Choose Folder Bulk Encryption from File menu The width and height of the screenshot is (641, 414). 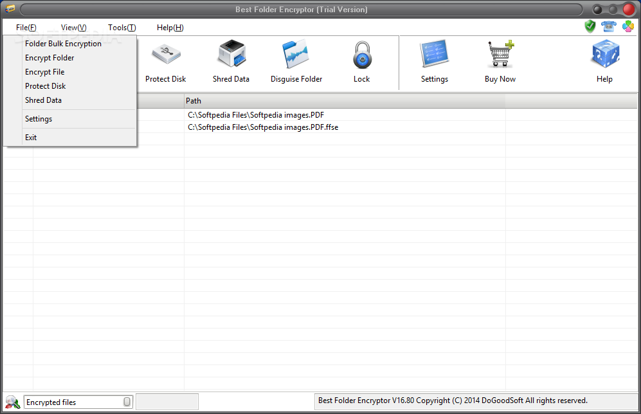pos(70,44)
